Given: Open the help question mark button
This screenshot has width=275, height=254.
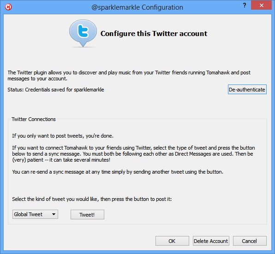Looking at the screenshot, I should 245,5.
